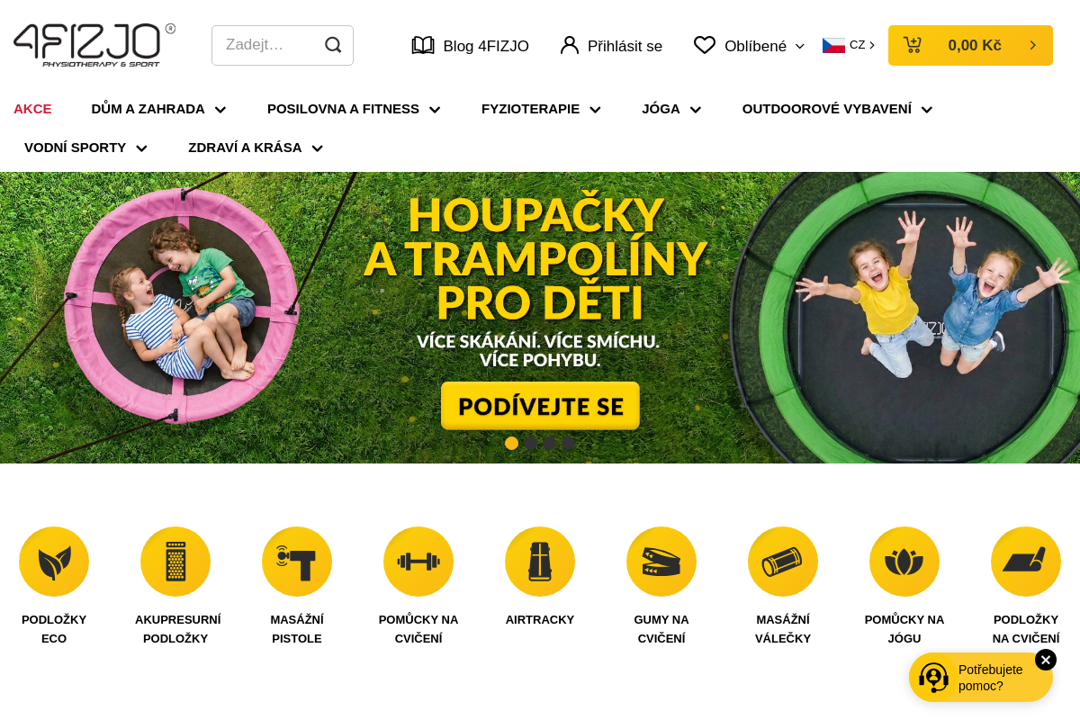Viewport: 1080px width, 720px height.
Task: Open the AKCE menu item
Action: pos(32,109)
